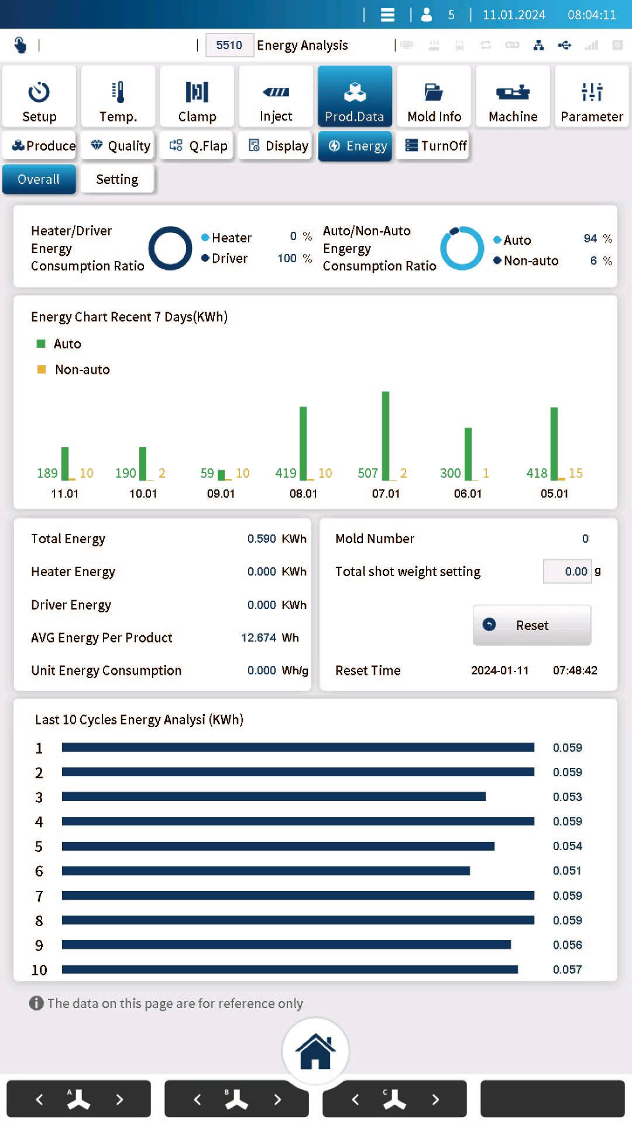
Task: Open the Setup page
Action: (x=39, y=97)
